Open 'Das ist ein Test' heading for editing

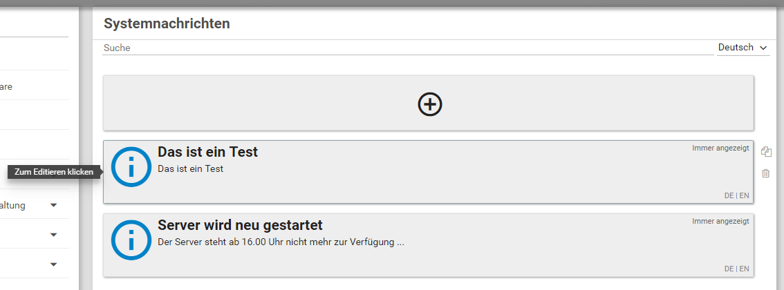coord(207,152)
